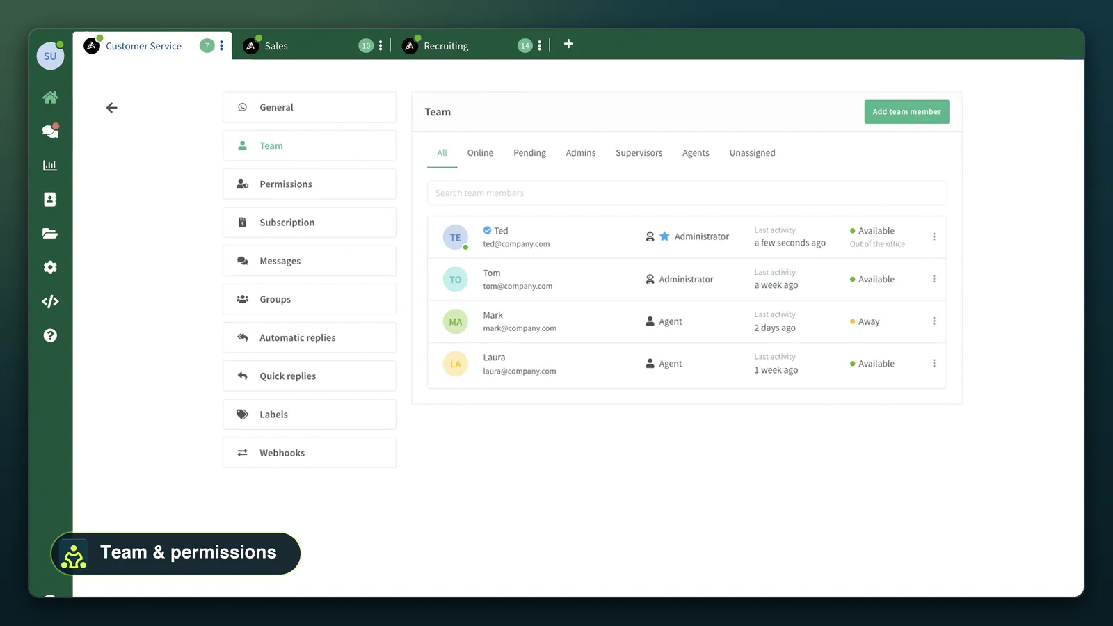Focus the Search team members field
1113x626 pixels.
687,193
